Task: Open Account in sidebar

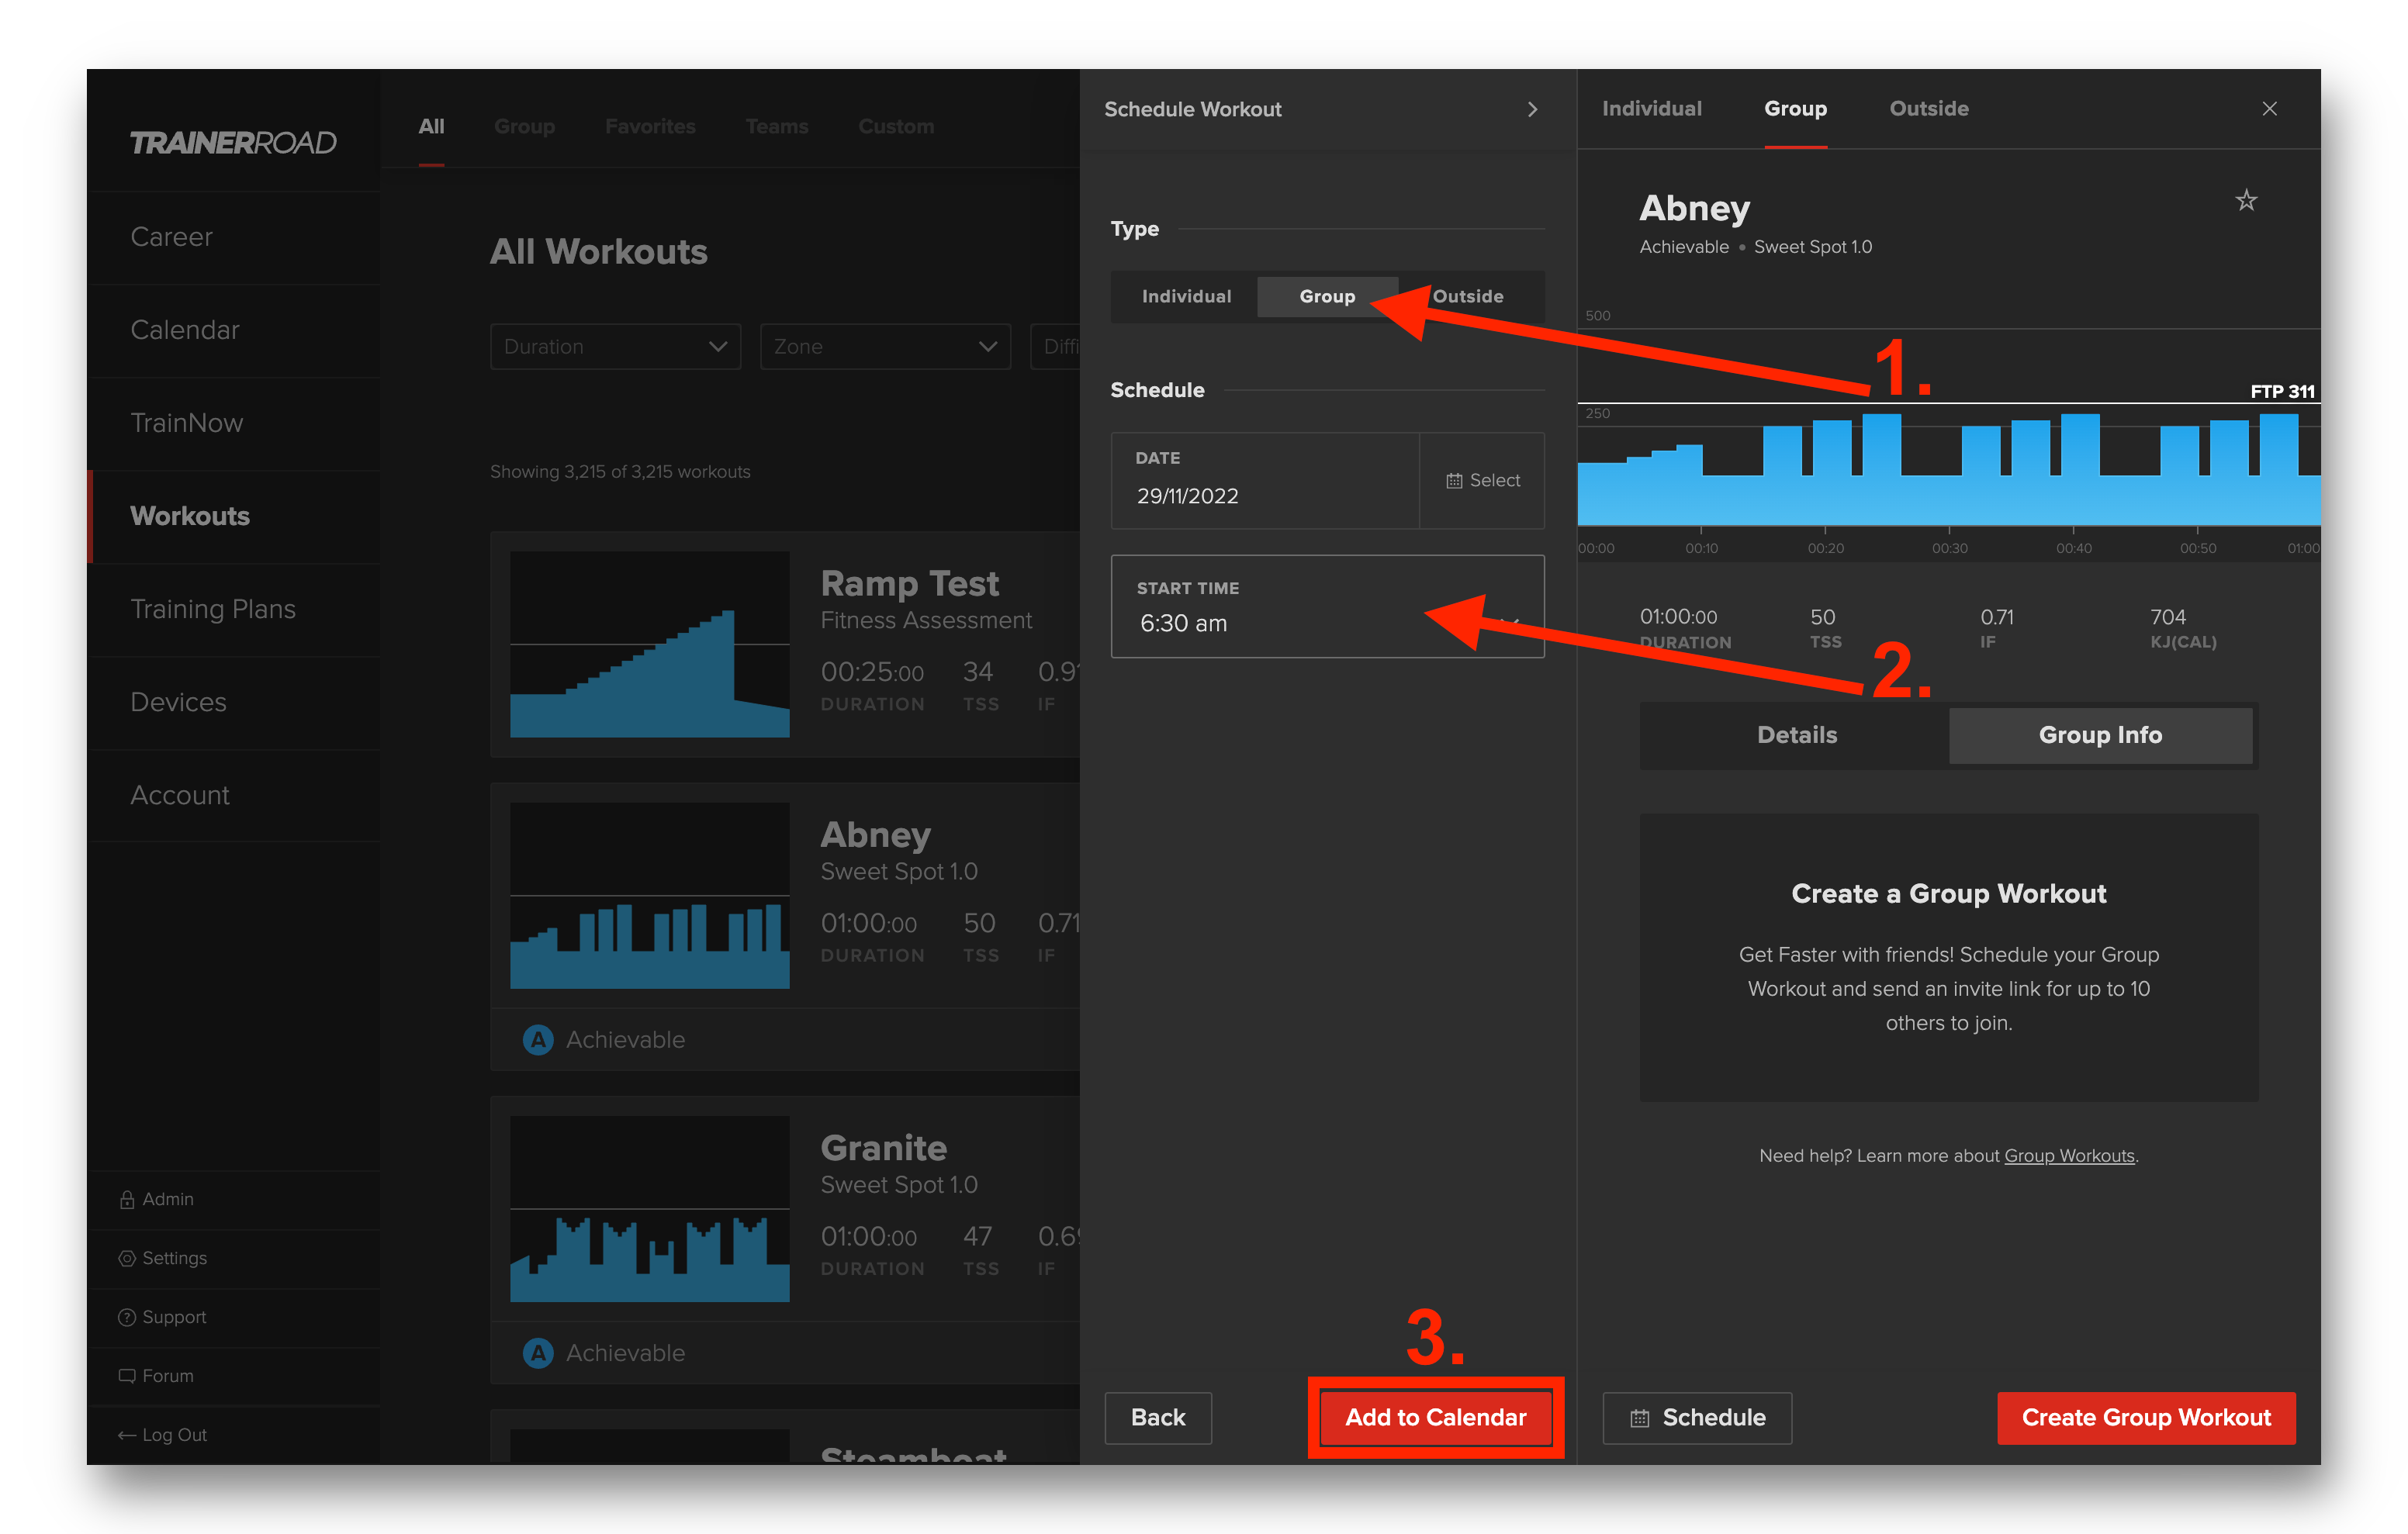Action: [234, 795]
